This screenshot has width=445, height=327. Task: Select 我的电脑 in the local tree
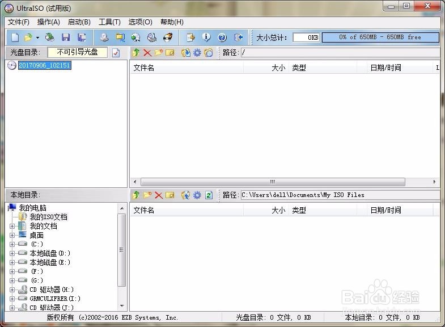(x=33, y=208)
